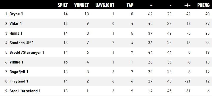Image resolution: width=212 pixels, height=96 pixels.
Task: Click the POENG column header
Action: 204,5
